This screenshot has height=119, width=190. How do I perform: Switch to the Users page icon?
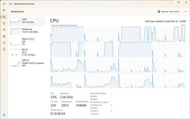tap(4, 36)
